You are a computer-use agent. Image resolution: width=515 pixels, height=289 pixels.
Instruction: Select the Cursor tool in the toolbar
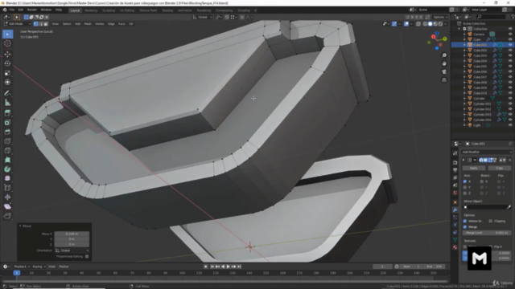pos(7,43)
